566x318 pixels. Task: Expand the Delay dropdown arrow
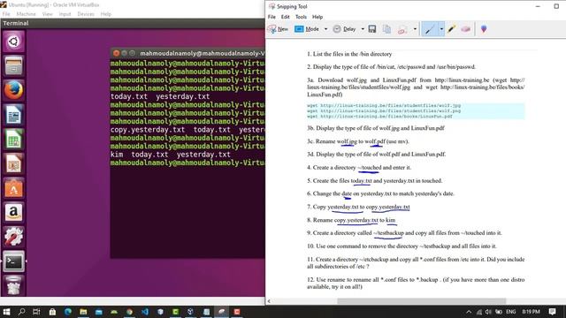tap(363, 29)
